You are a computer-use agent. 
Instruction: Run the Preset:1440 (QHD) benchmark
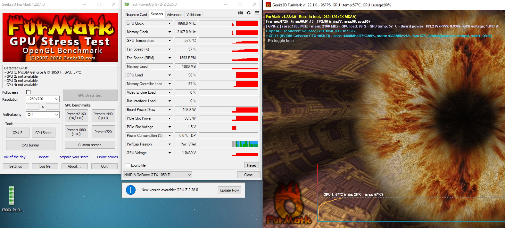103,116
